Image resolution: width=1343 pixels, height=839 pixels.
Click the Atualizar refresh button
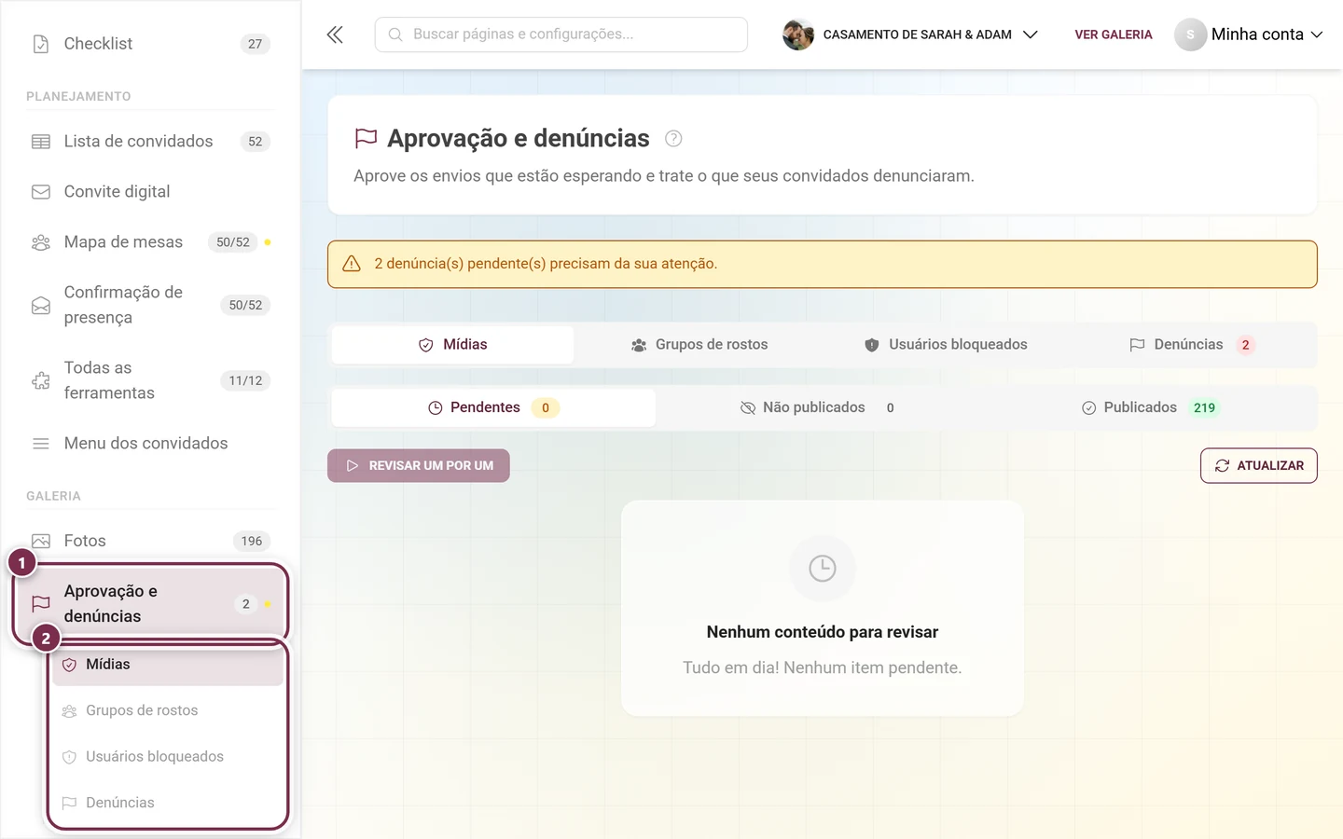coord(1259,466)
